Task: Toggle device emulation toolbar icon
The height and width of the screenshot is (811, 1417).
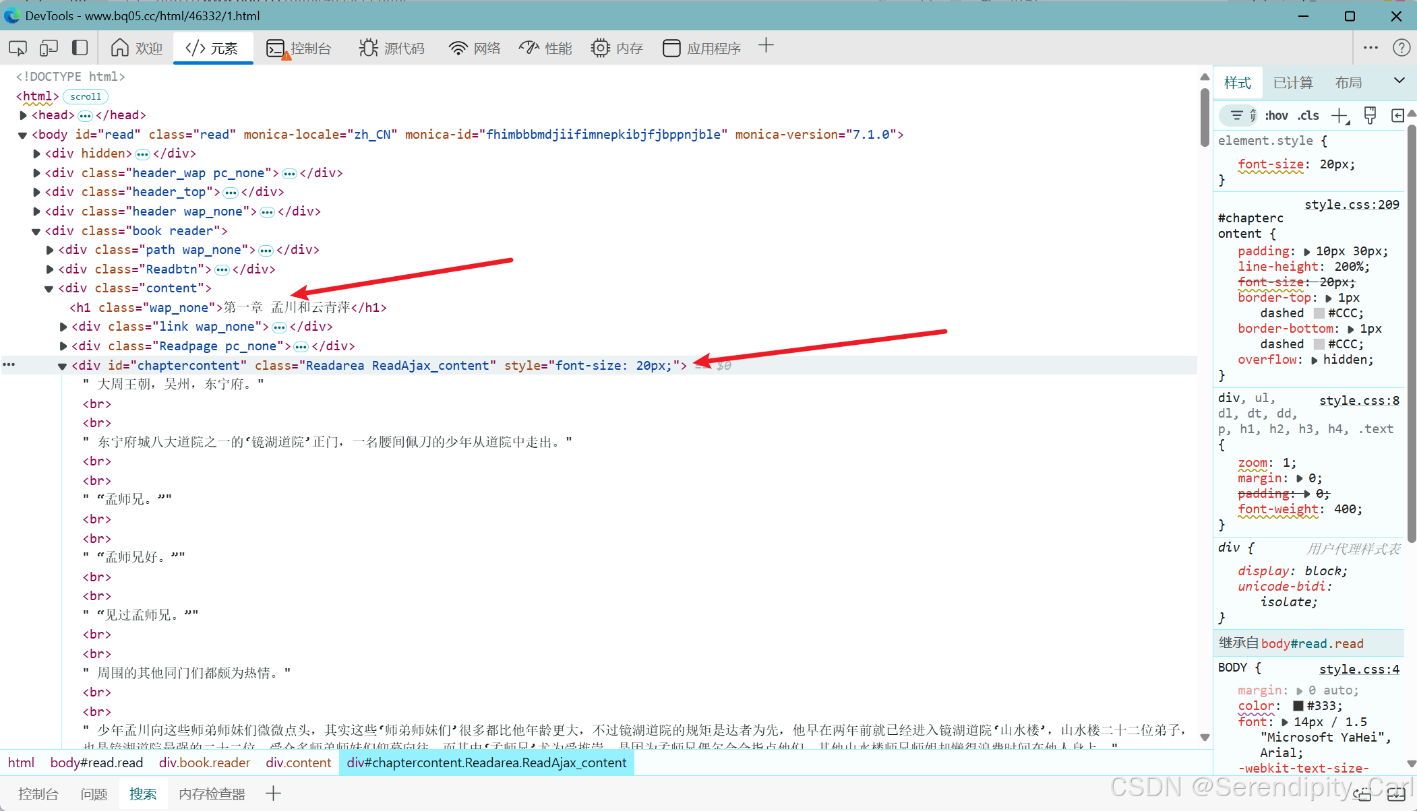Action: tap(49, 48)
